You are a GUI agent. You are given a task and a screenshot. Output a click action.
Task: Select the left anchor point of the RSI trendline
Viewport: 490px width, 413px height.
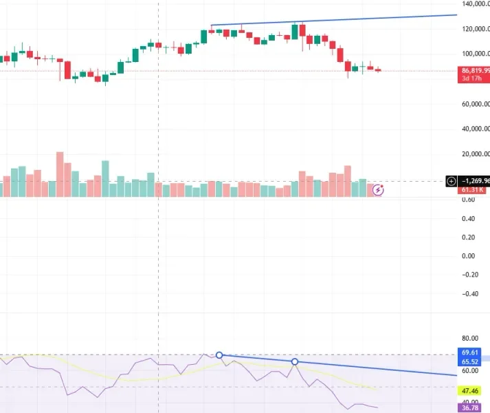(219, 355)
